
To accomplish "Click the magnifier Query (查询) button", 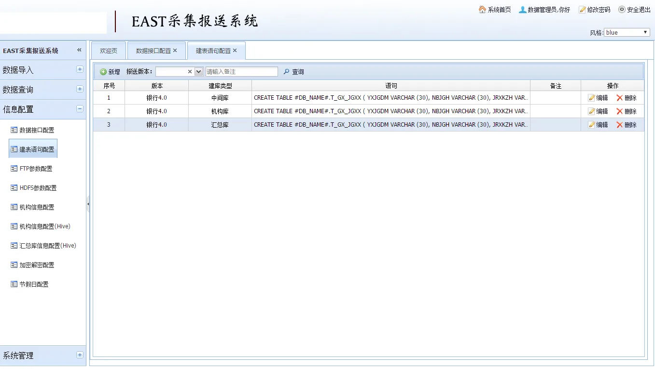I will 293,72.
